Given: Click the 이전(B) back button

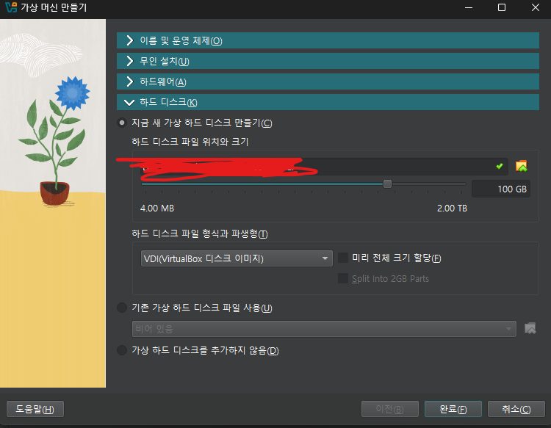Looking at the screenshot, I should coord(390,409).
